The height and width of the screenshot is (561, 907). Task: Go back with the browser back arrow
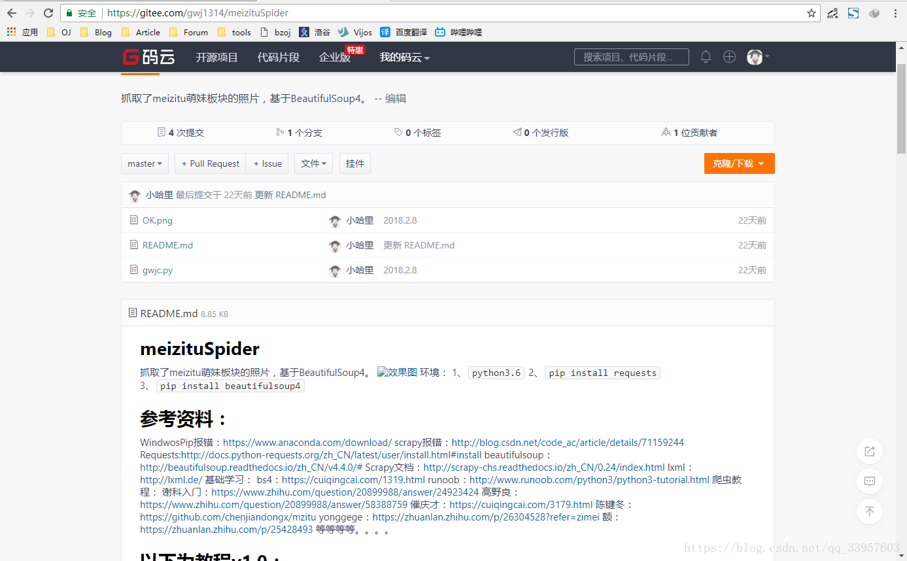click(11, 13)
